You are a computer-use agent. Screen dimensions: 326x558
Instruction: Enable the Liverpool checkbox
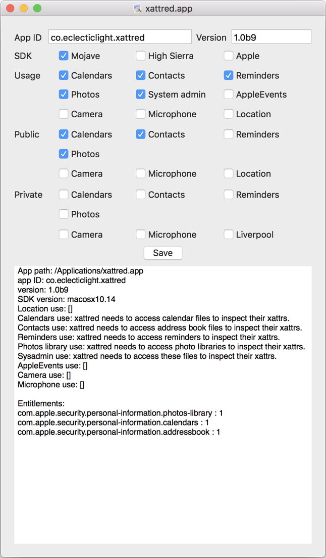pyautogui.click(x=229, y=235)
